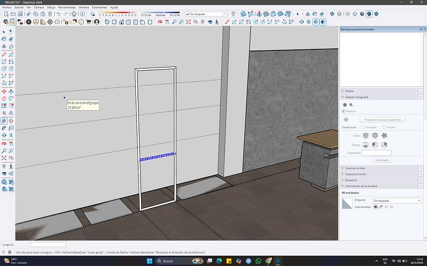This screenshot has height=266, width=427.
Task: Switch to Iso view icon
Action: (107, 22)
